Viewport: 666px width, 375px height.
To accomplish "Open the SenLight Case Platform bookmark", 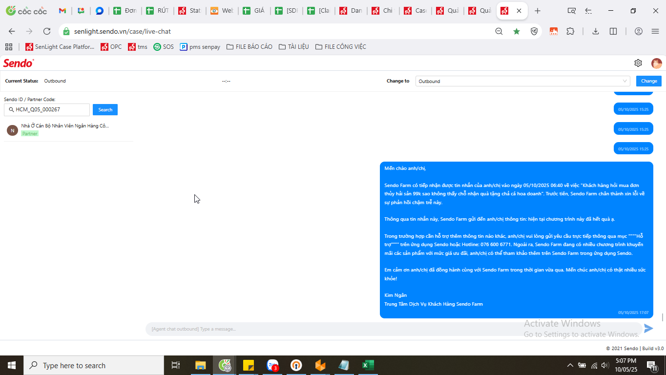I will point(60,47).
